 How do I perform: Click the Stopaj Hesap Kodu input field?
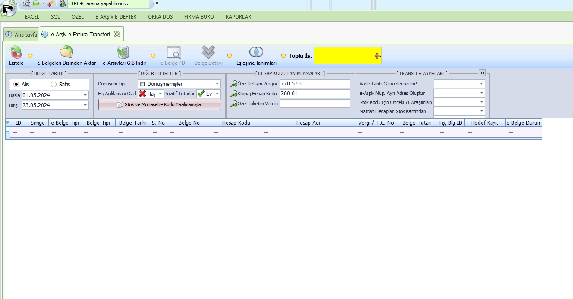coord(315,94)
